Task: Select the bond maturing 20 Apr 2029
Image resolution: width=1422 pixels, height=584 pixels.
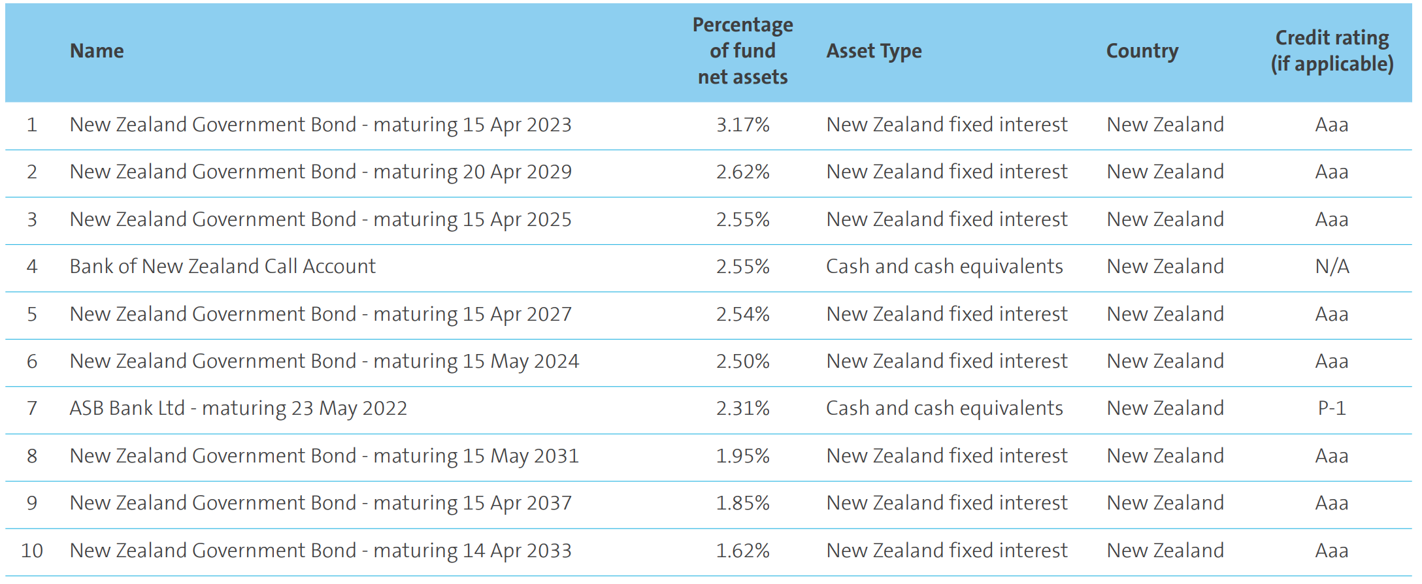Action: tap(320, 172)
